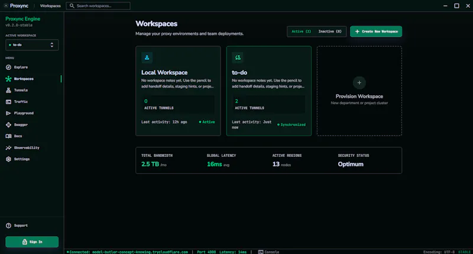Click the Support link
The height and width of the screenshot is (254, 473).
tap(21, 226)
